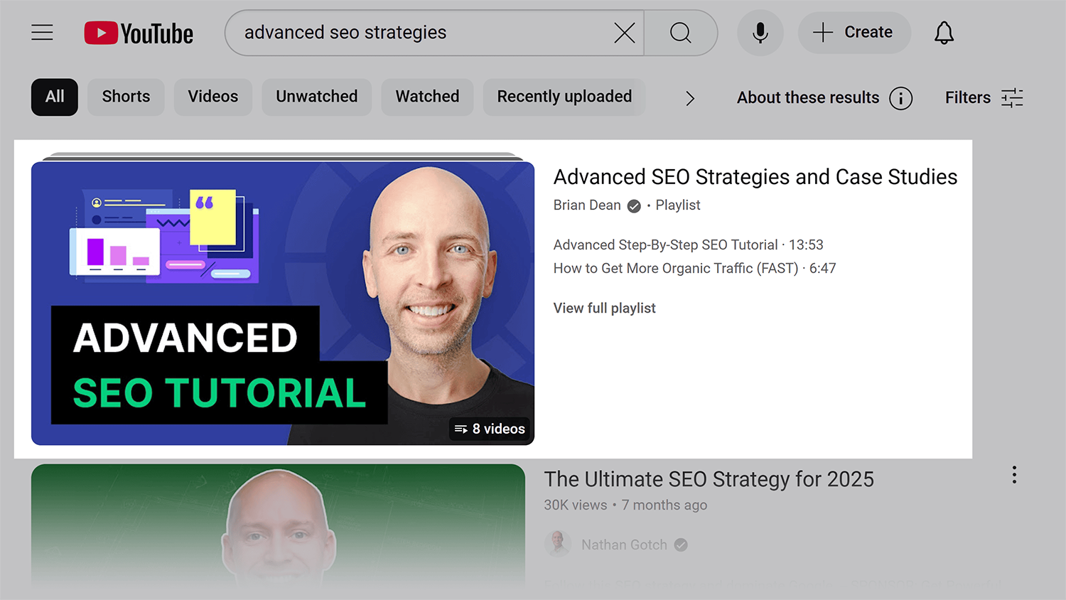Click the About these results label
Image resolution: width=1066 pixels, height=600 pixels.
coord(808,98)
